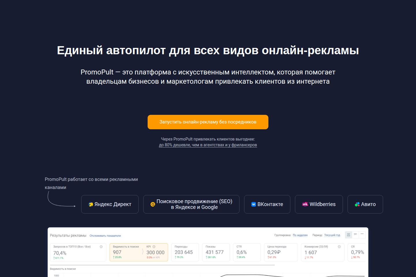Select the Авито channel tab
This screenshot has height=277, width=416.
tap(365, 204)
